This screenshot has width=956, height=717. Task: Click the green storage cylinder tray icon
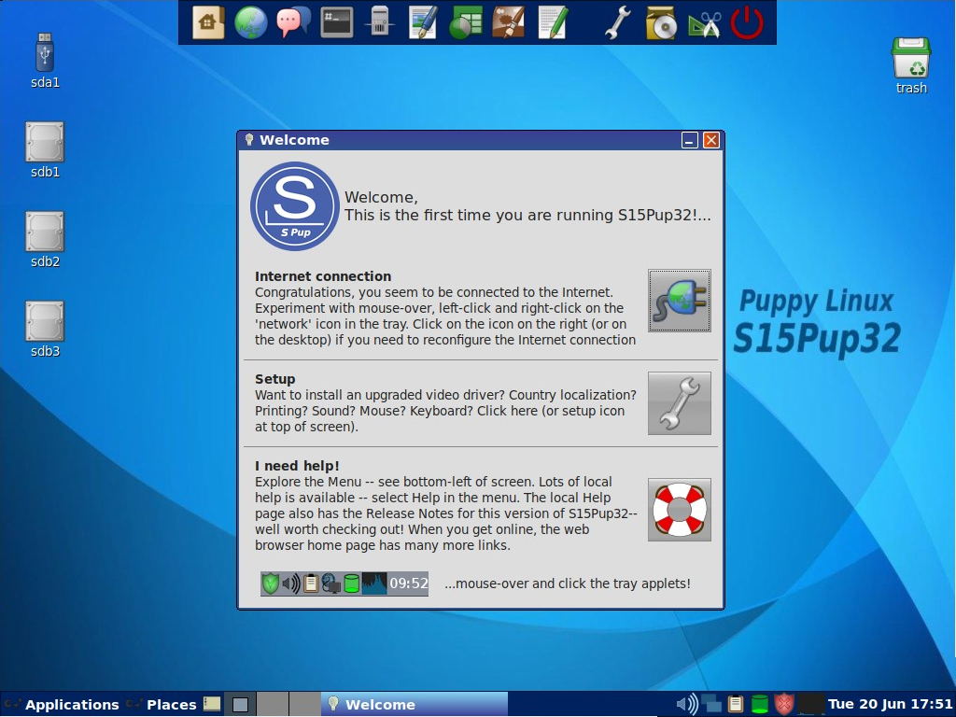click(760, 704)
